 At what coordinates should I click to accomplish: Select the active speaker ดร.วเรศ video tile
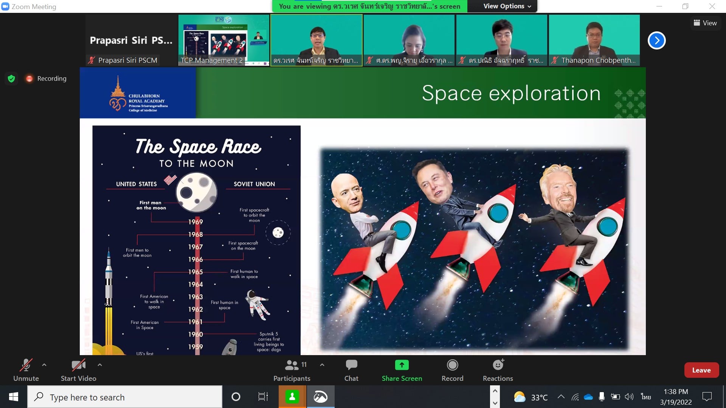[x=316, y=40]
